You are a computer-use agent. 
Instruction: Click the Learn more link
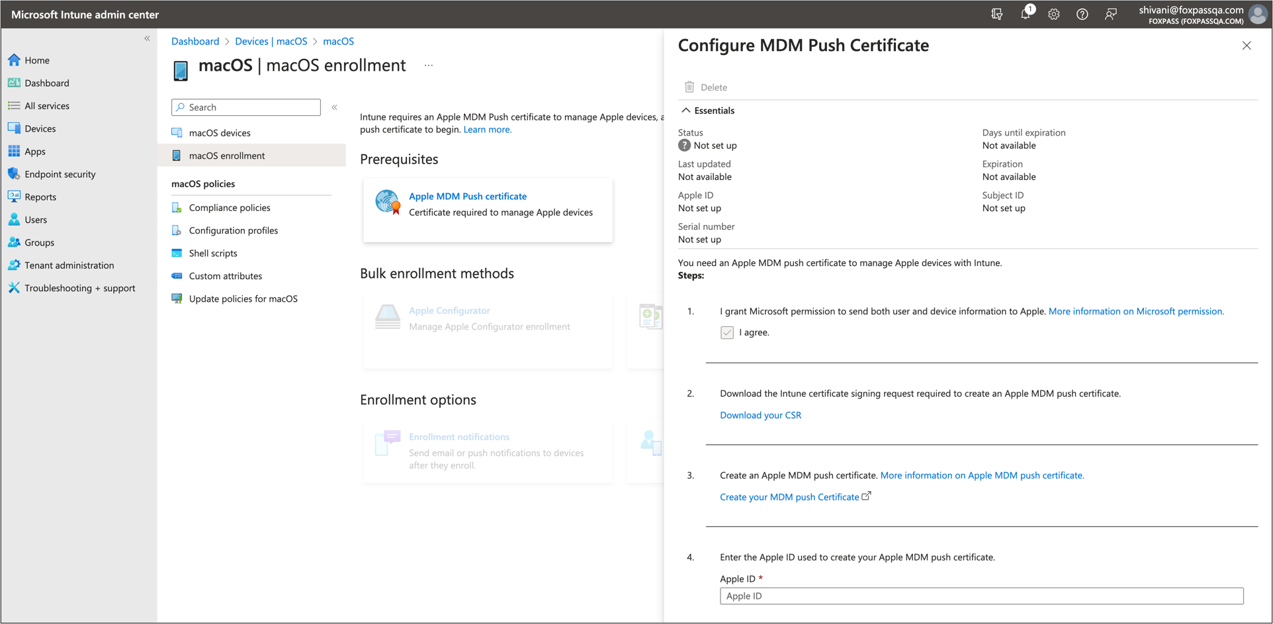[x=488, y=130]
